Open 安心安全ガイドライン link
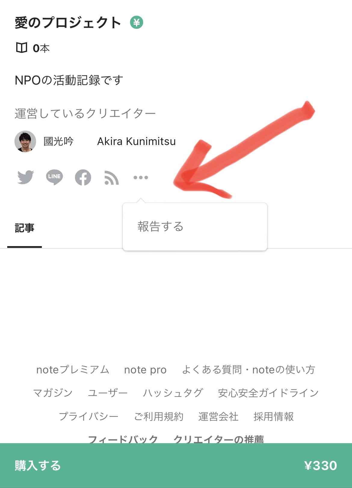 (x=268, y=393)
